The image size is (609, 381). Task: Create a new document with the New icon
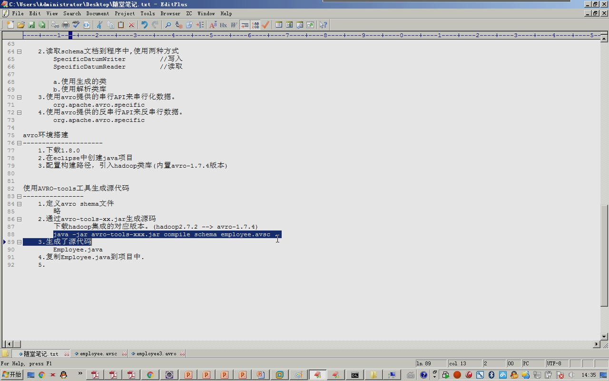(x=10, y=25)
